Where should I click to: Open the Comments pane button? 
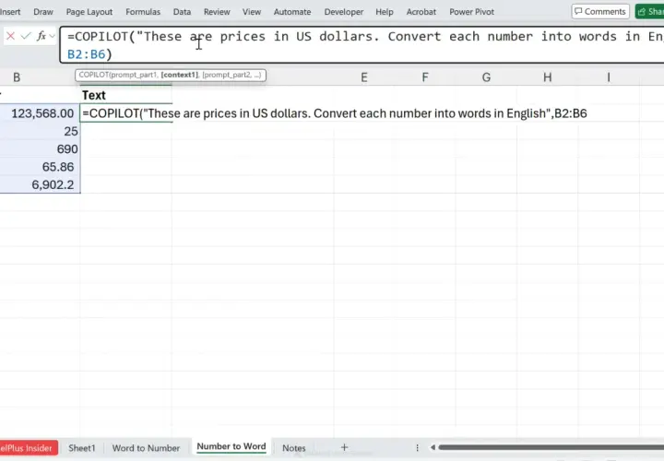pyautogui.click(x=600, y=11)
